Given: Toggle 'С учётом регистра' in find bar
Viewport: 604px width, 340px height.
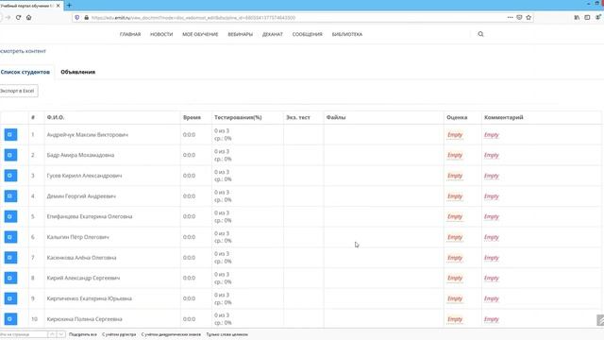Looking at the screenshot, I should [119, 334].
